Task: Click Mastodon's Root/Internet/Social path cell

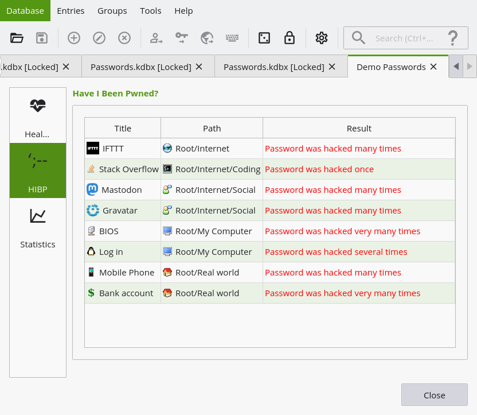Action: [212, 189]
